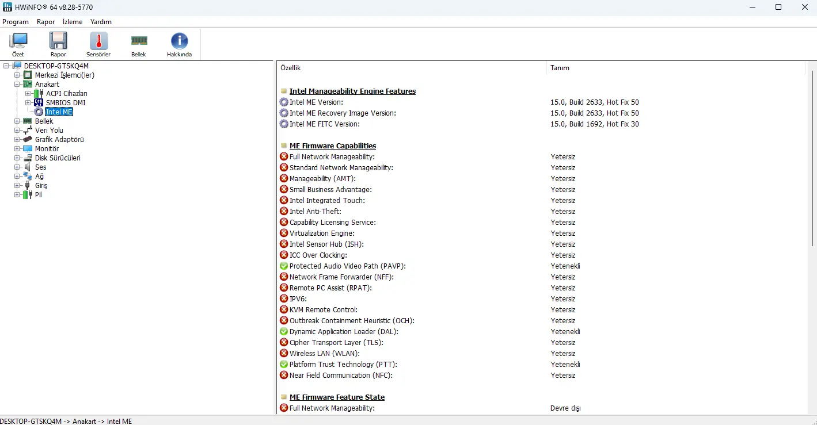The height and width of the screenshot is (425, 817).
Task: Open the Program menu
Action: pyautogui.click(x=16, y=22)
